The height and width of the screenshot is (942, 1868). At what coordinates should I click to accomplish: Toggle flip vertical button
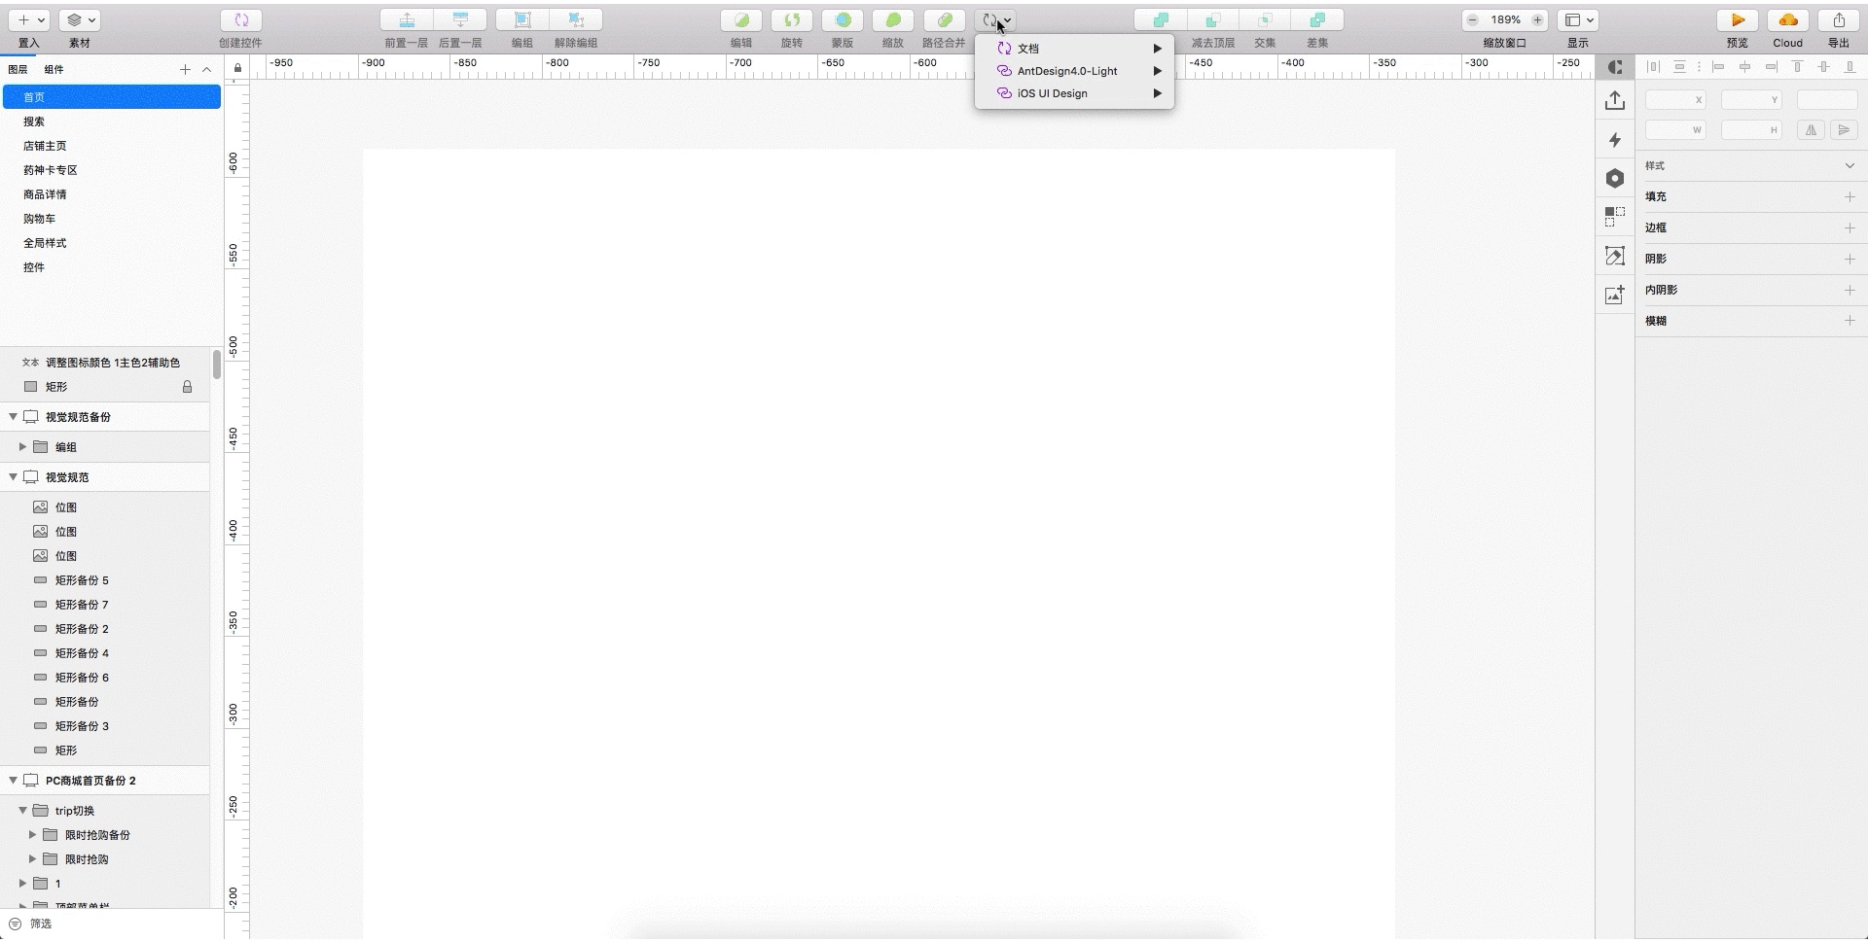pos(1843,129)
